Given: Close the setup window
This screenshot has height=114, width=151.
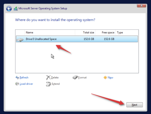Looking at the screenshot, I should pos(142,5).
